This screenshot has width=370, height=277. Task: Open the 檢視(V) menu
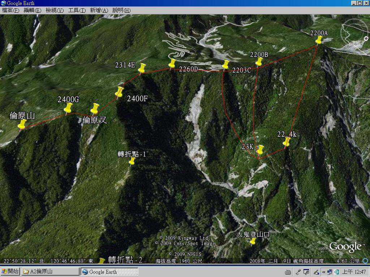point(55,10)
